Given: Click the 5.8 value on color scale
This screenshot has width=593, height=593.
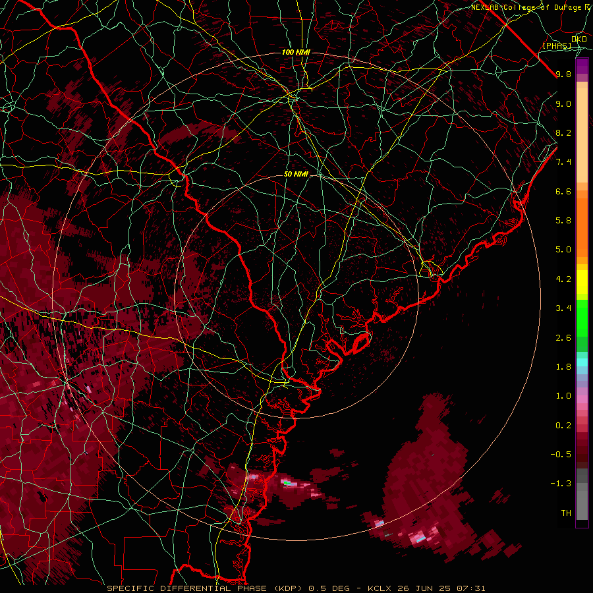Looking at the screenshot, I should pyautogui.click(x=563, y=221).
